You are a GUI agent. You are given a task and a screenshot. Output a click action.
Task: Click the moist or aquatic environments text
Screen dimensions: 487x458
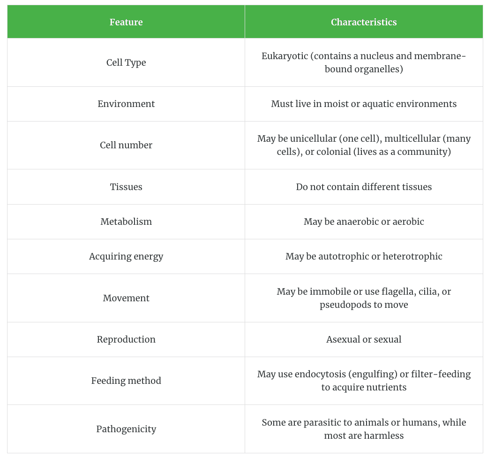(x=364, y=104)
